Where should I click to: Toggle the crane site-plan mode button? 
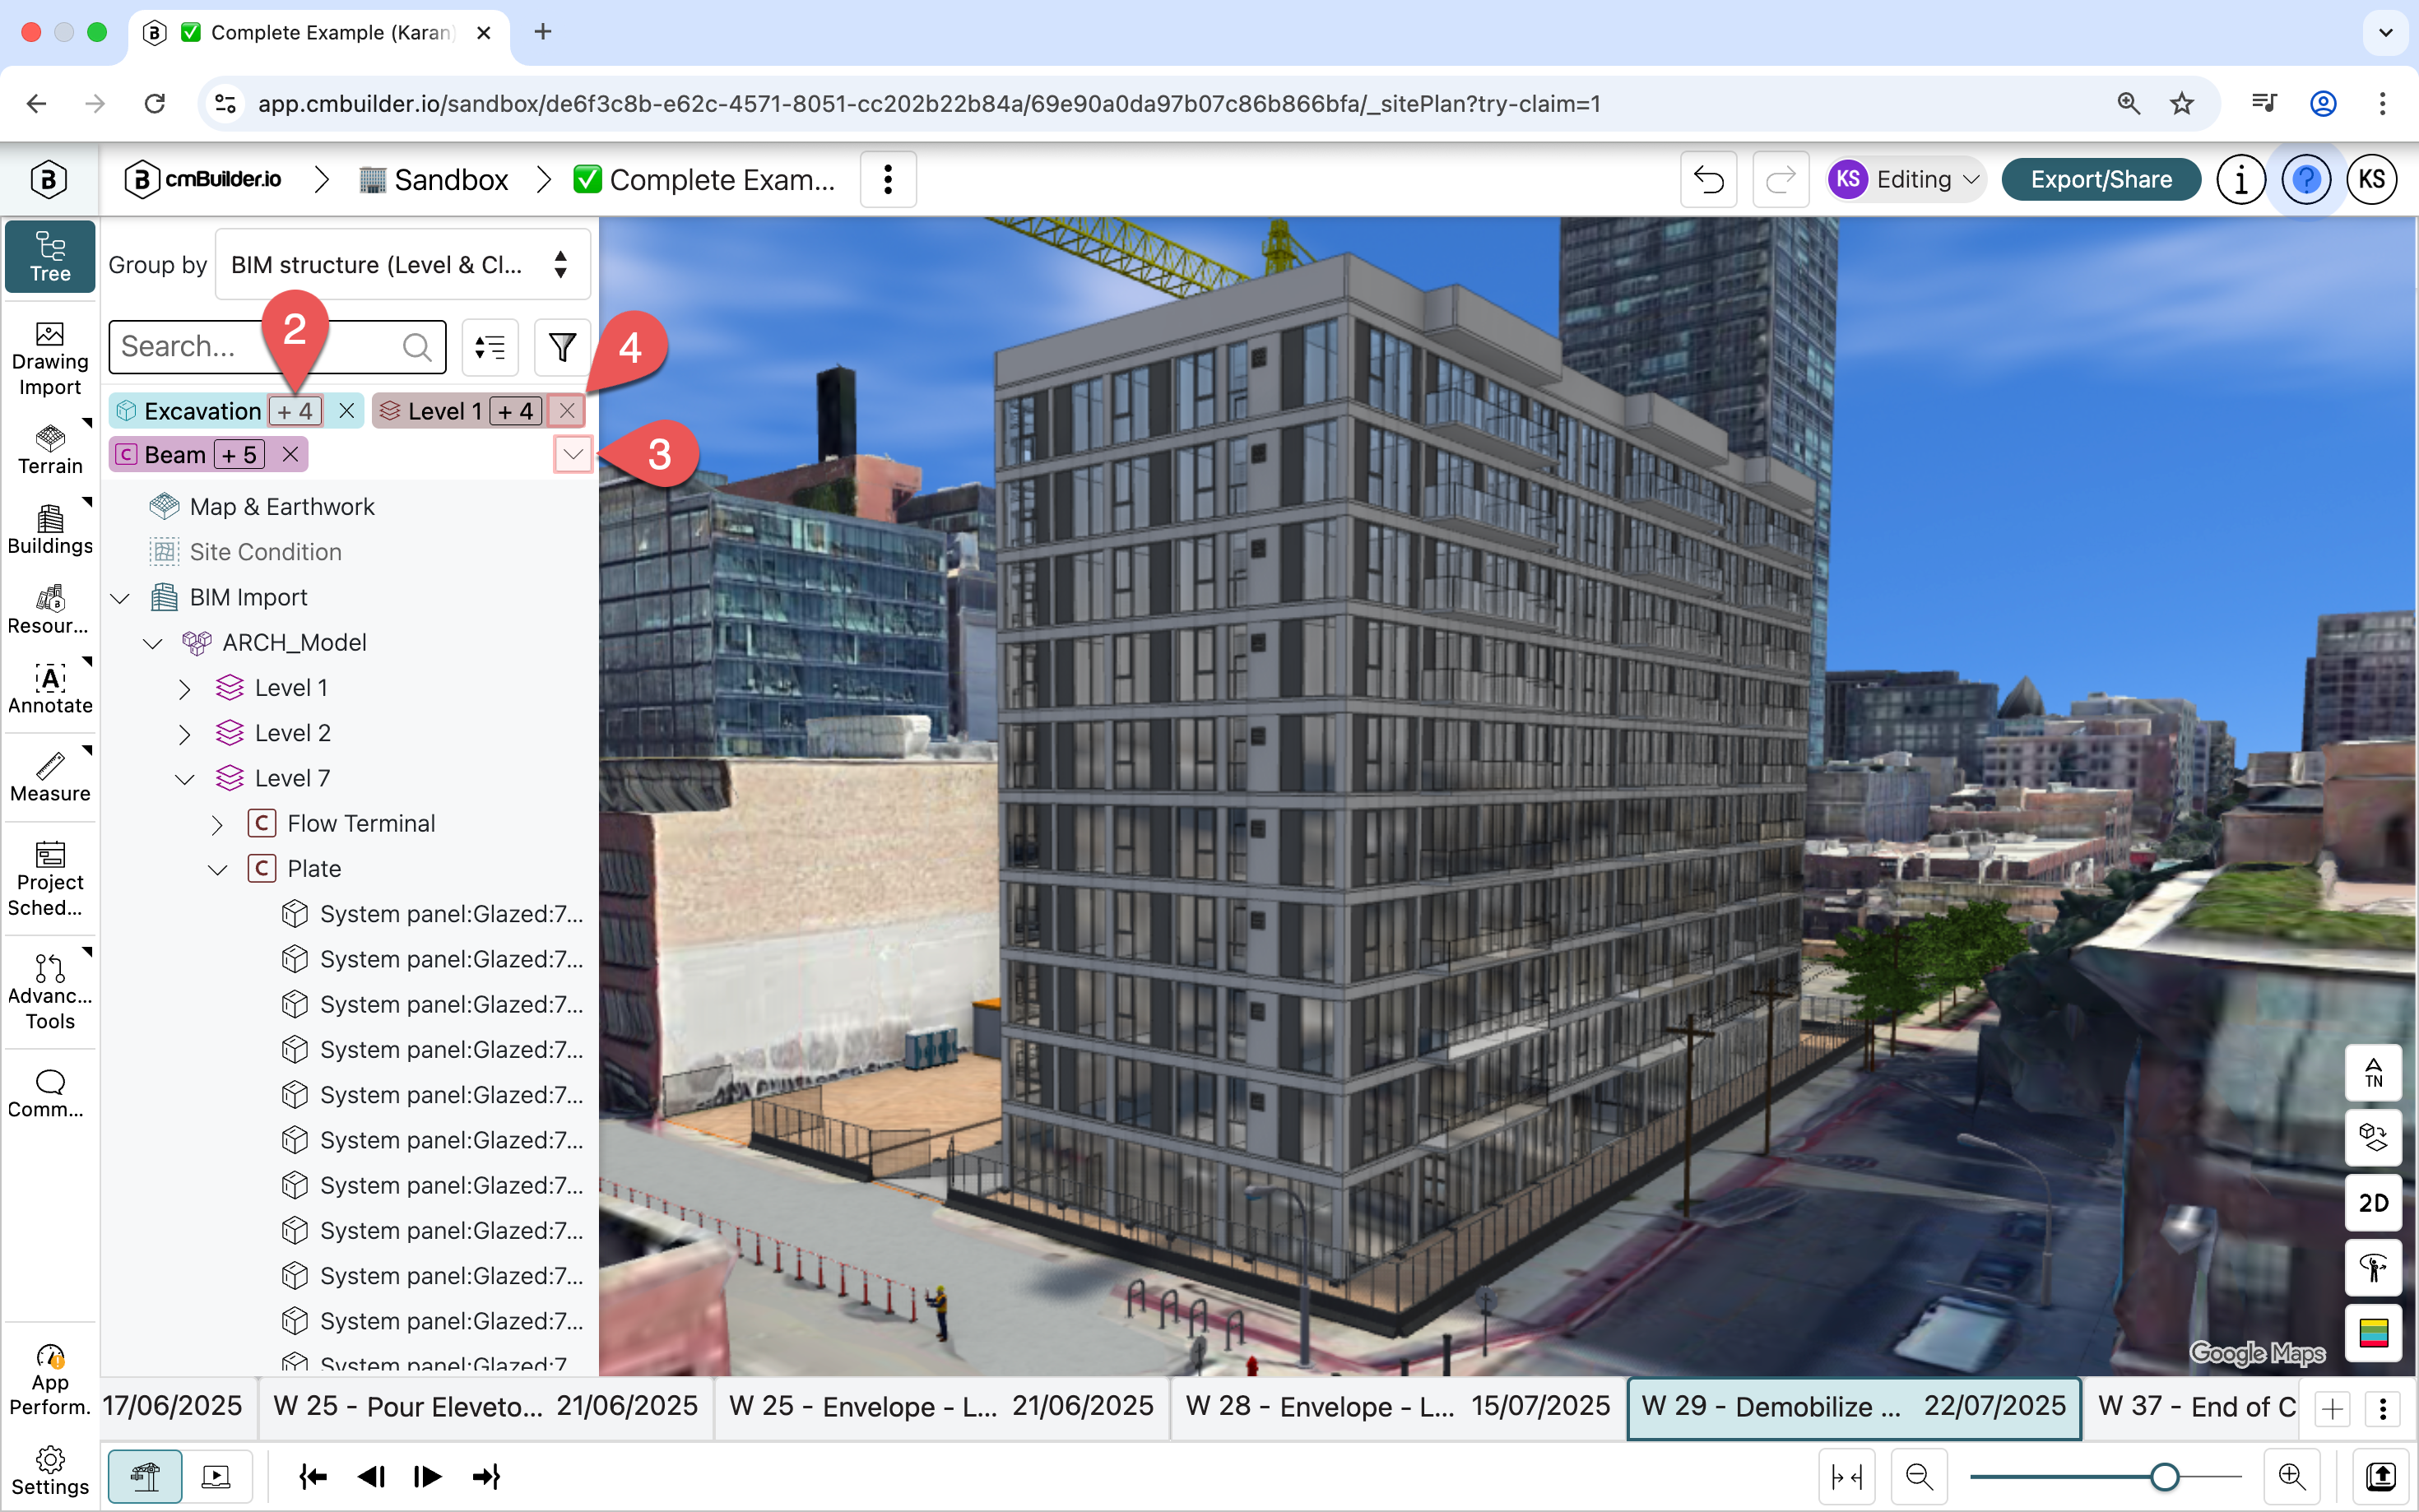tap(145, 1476)
